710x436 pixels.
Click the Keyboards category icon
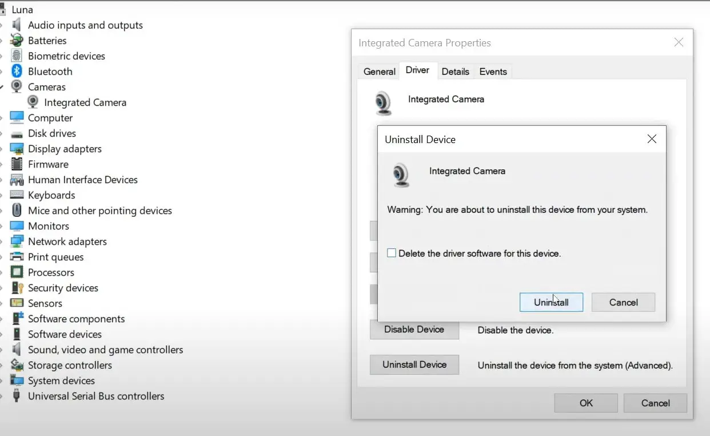(17, 195)
